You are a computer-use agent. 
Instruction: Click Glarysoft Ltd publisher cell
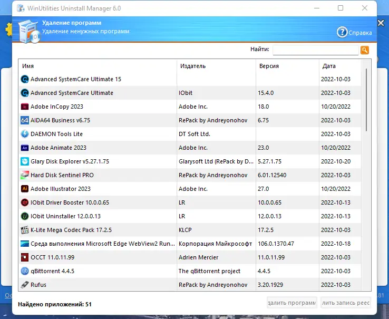216,161
